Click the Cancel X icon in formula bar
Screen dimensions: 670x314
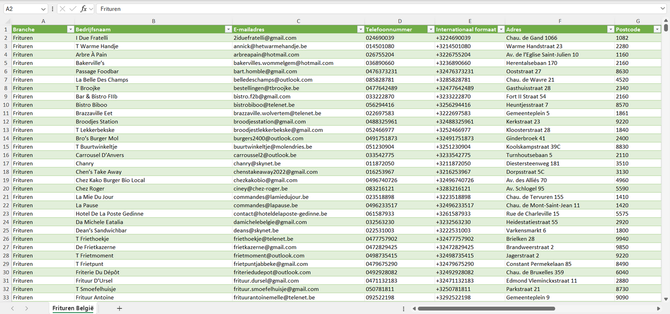point(63,9)
